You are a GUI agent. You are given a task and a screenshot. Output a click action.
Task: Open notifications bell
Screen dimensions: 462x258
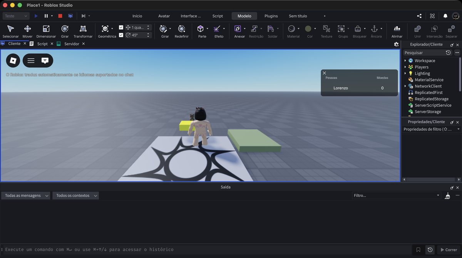tap(445, 16)
